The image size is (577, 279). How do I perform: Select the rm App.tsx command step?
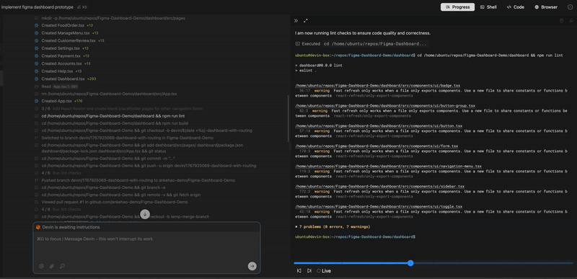tap(109, 94)
